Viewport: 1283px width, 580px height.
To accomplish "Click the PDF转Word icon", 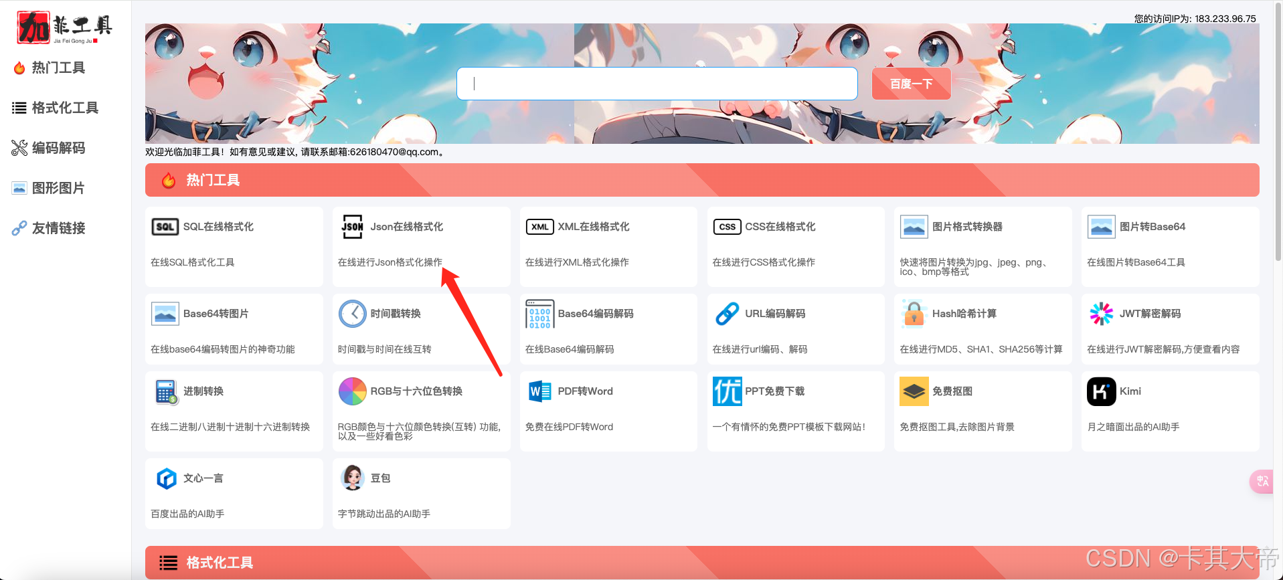I will pyautogui.click(x=539, y=391).
